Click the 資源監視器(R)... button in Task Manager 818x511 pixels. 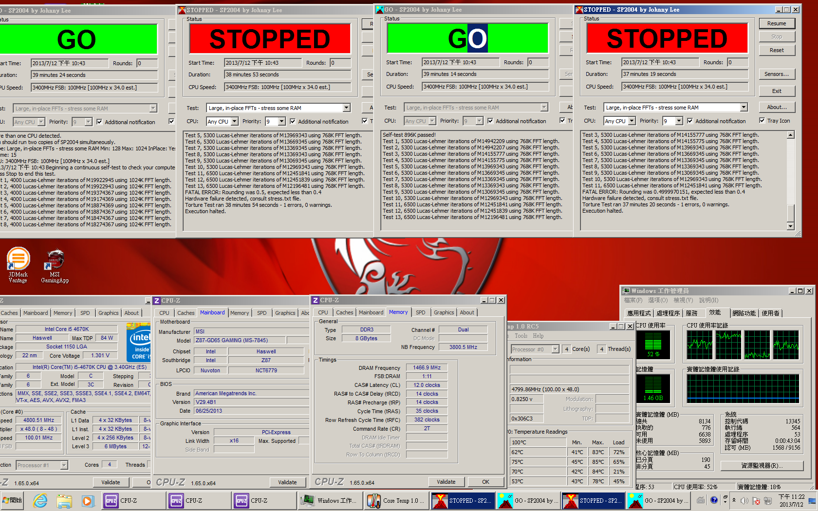pos(762,466)
